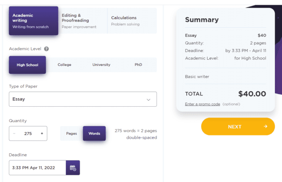The width and height of the screenshot is (282, 182).
Task: Click '275 words = 2 pages' note
Action: 136,131
